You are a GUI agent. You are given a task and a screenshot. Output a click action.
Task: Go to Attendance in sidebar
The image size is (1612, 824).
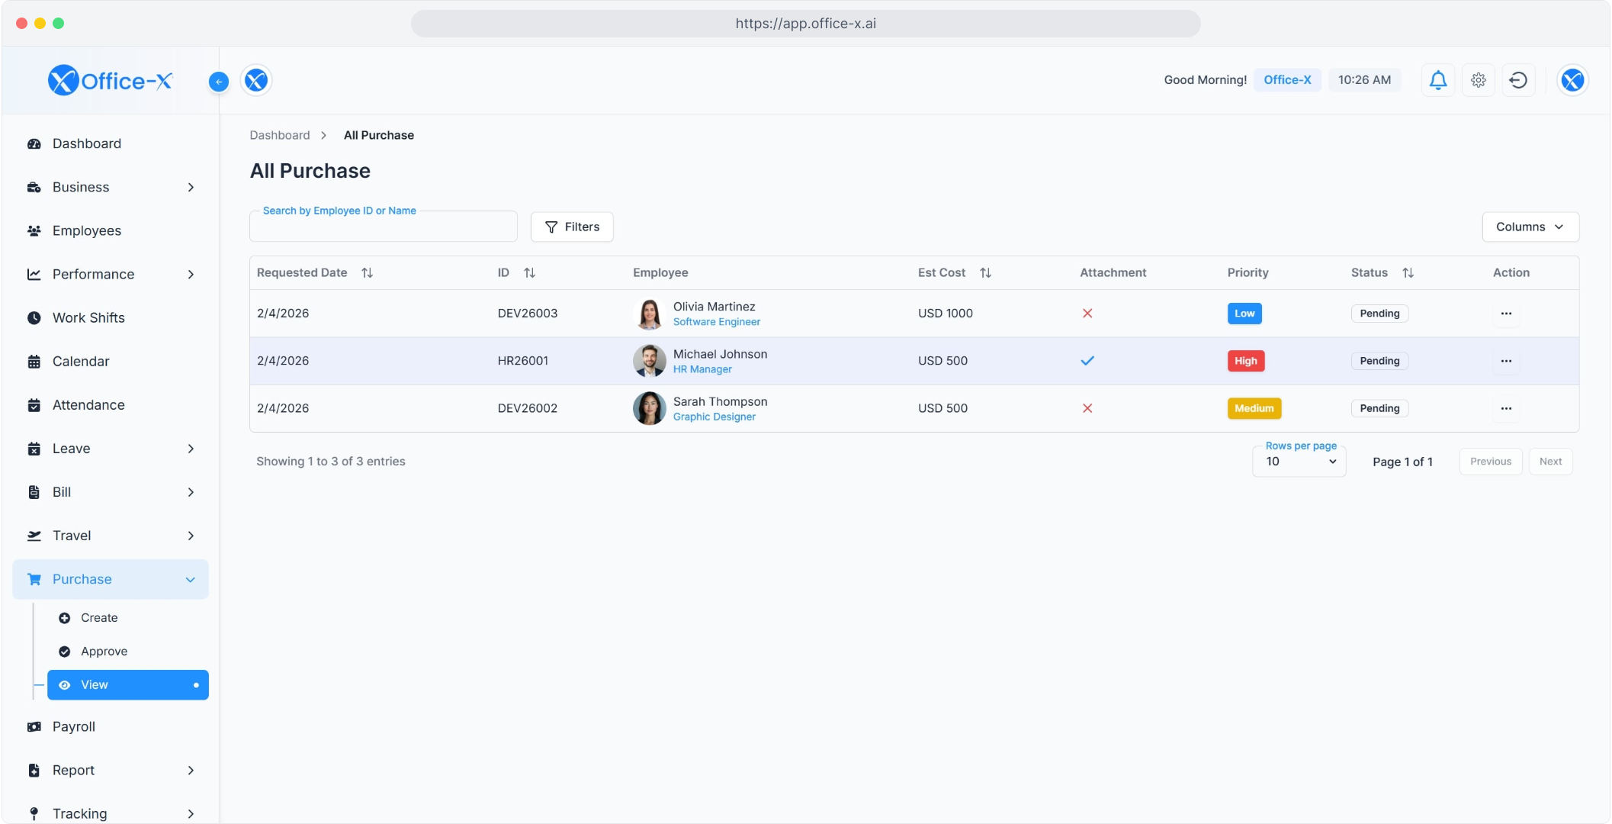click(x=88, y=405)
